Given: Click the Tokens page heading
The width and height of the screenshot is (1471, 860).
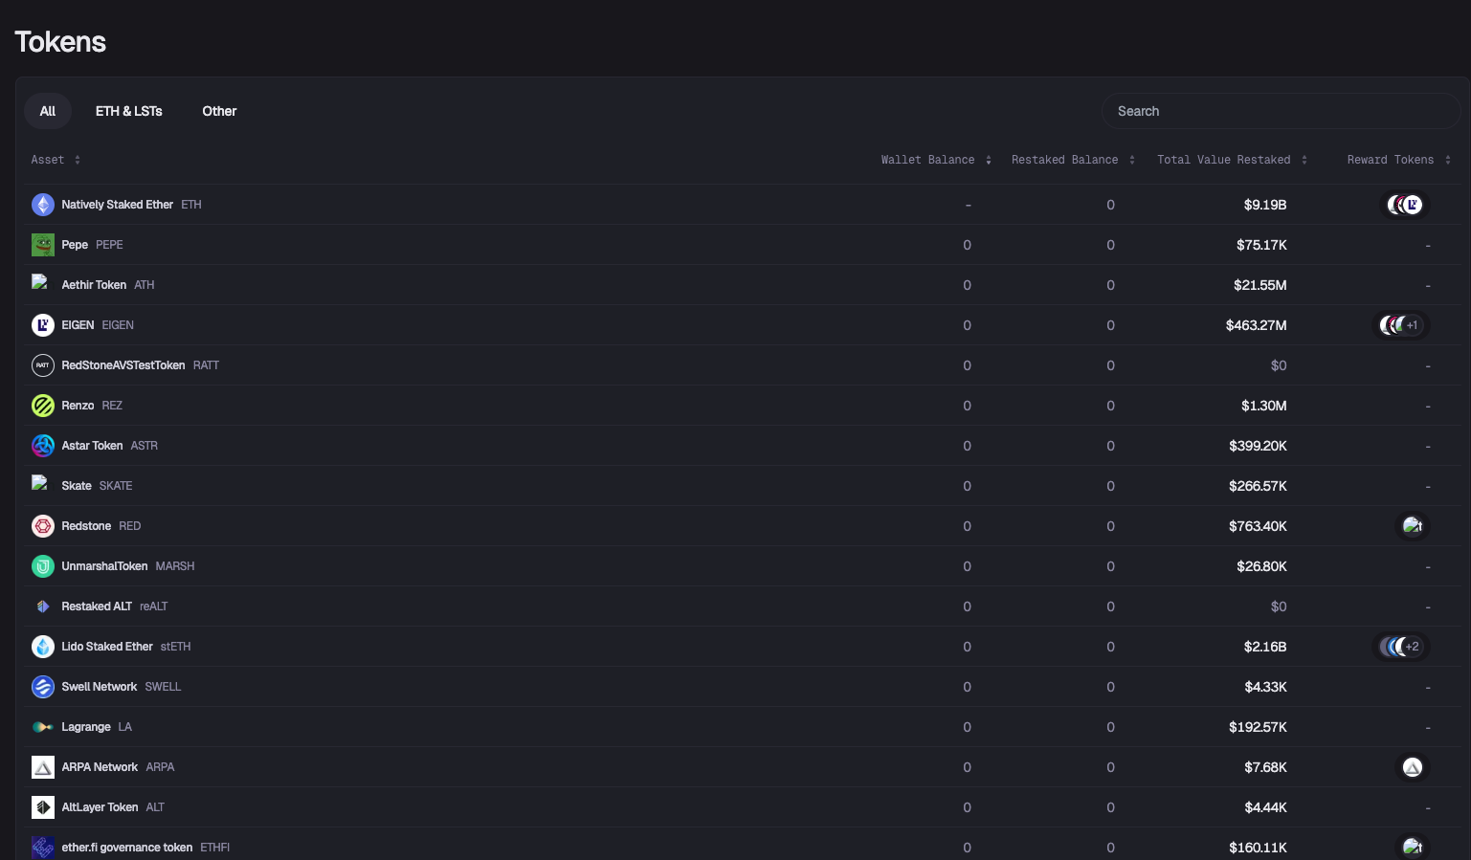Looking at the screenshot, I should [x=60, y=42].
